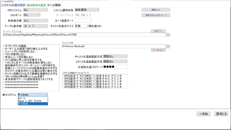This screenshot has width=231, height=130.
Task: Click the 接続テスト button
Action: point(159,31)
